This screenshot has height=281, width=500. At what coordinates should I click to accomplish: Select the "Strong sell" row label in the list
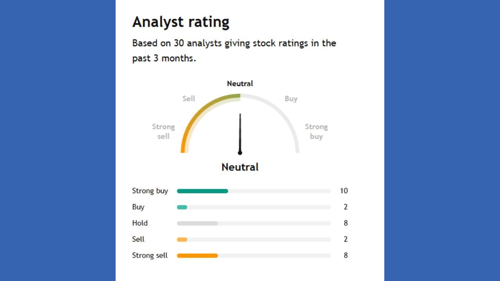pos(150,256)
